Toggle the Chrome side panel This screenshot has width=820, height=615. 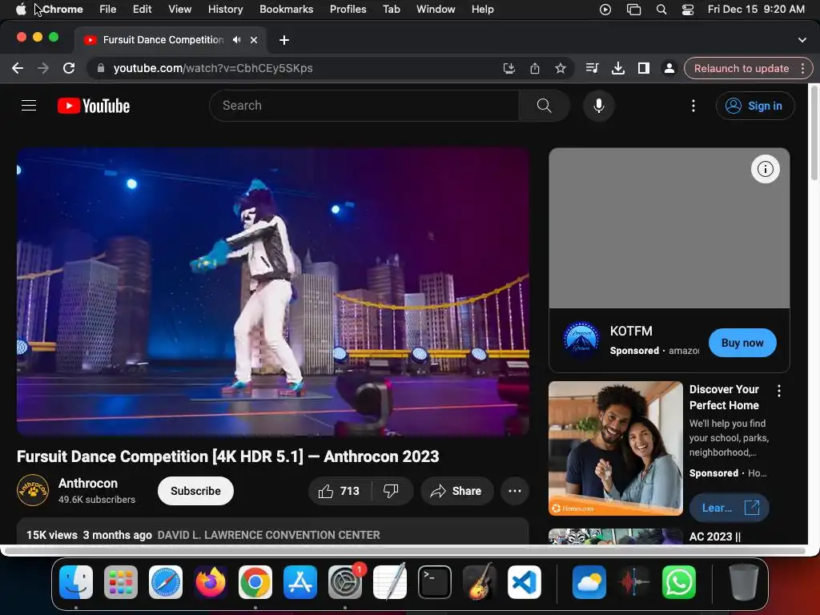643,68
